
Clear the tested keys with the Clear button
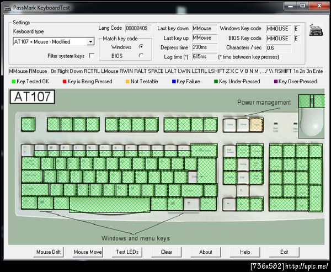[x=167, y=252]
